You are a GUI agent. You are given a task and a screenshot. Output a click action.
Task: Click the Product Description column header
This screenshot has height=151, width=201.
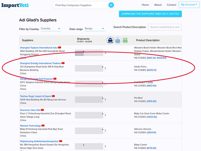pyautogui.click(x=148, y=40)
